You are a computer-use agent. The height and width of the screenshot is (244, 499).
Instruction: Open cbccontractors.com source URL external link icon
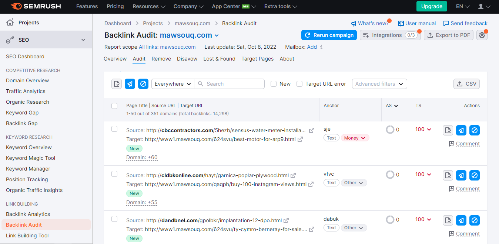point(312,130)
